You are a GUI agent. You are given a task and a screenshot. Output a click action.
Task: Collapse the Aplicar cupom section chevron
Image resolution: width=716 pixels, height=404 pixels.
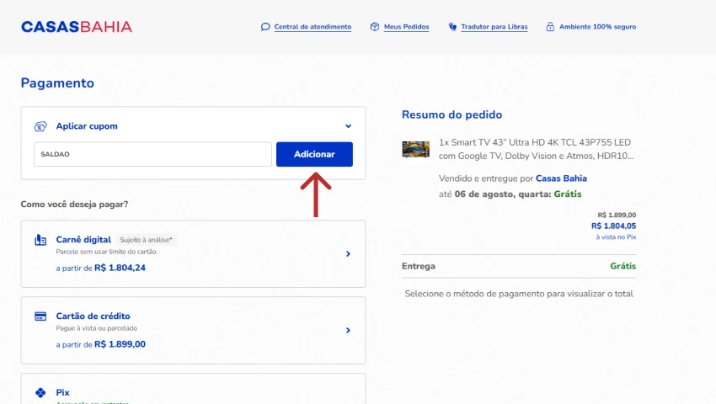point(349,126)
